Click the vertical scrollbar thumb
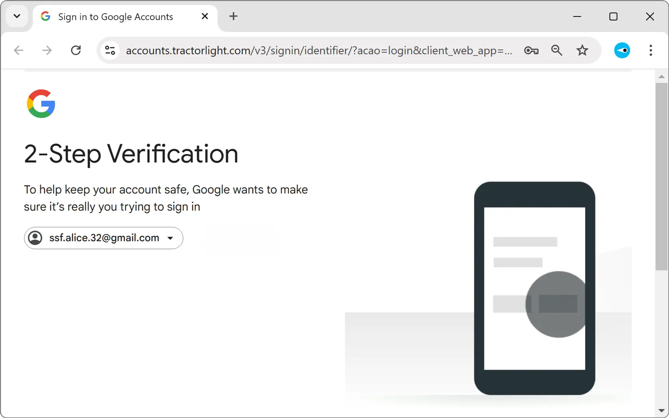669x418 pixels. point(661,176)
